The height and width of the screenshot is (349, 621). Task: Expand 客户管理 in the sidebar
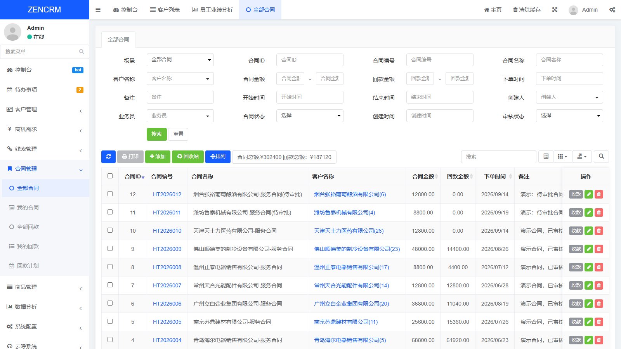[45, 110]
